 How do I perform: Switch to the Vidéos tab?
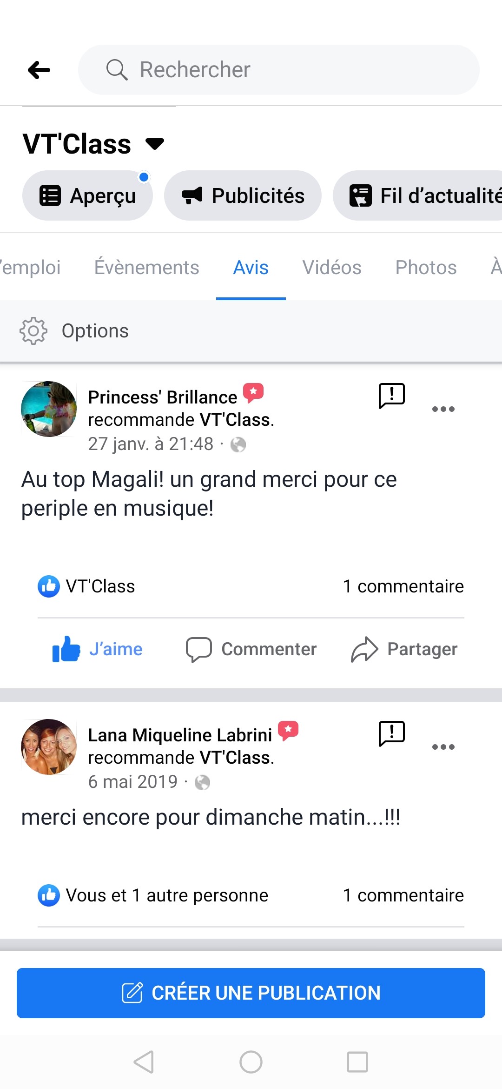[x=332, y=268]
